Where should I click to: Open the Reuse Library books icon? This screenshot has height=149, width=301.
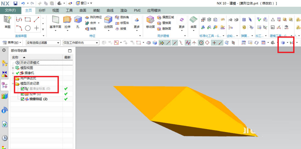coord(5,96)
